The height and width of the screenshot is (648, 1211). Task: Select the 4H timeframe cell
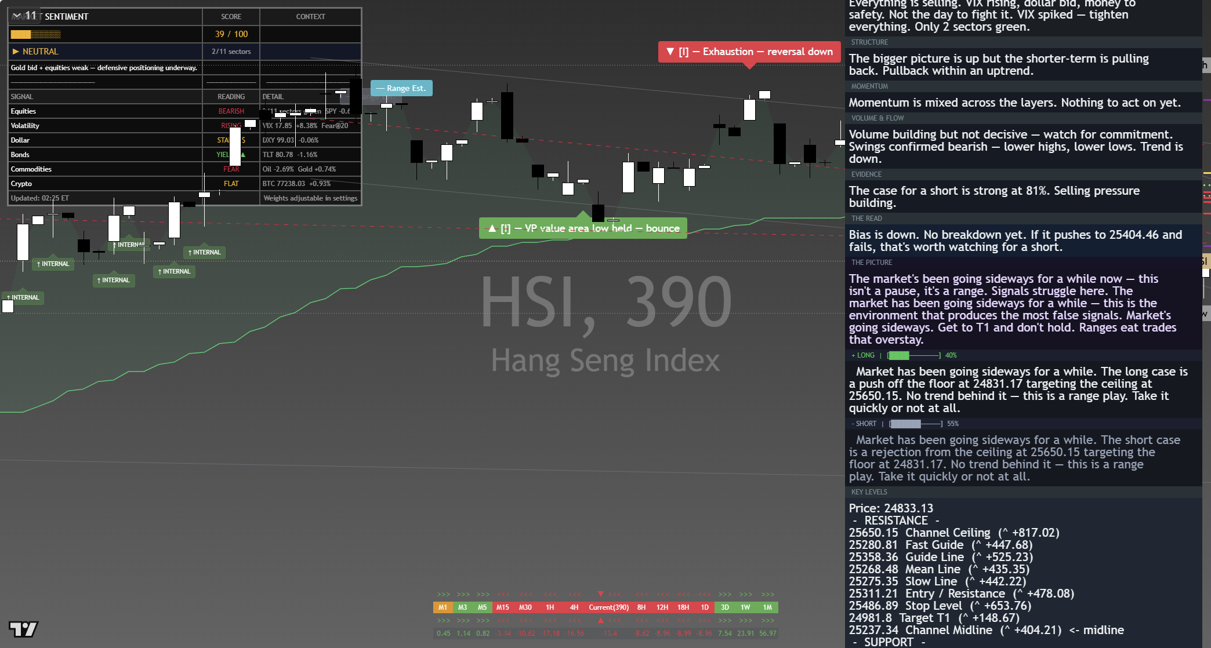[574, 607]
